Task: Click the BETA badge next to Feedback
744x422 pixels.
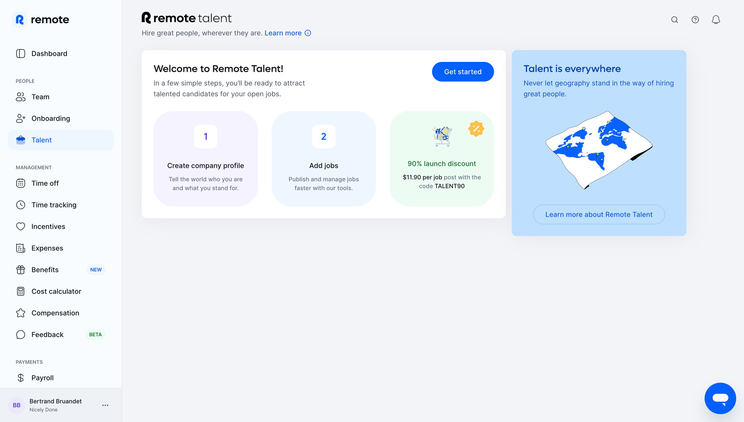Action: coord(95,335)
